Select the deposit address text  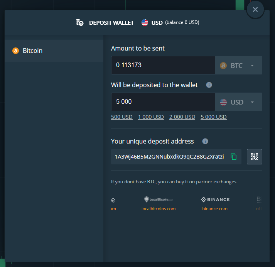169,157
